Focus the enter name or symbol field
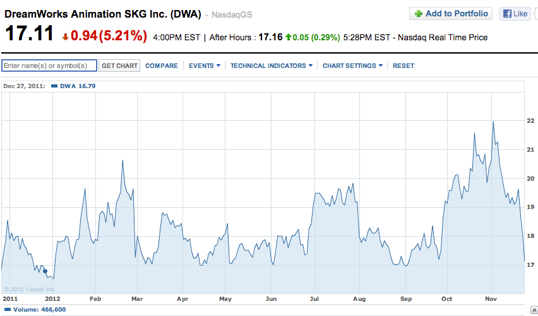This screenshot has height=316, width=538. [49, 65]
